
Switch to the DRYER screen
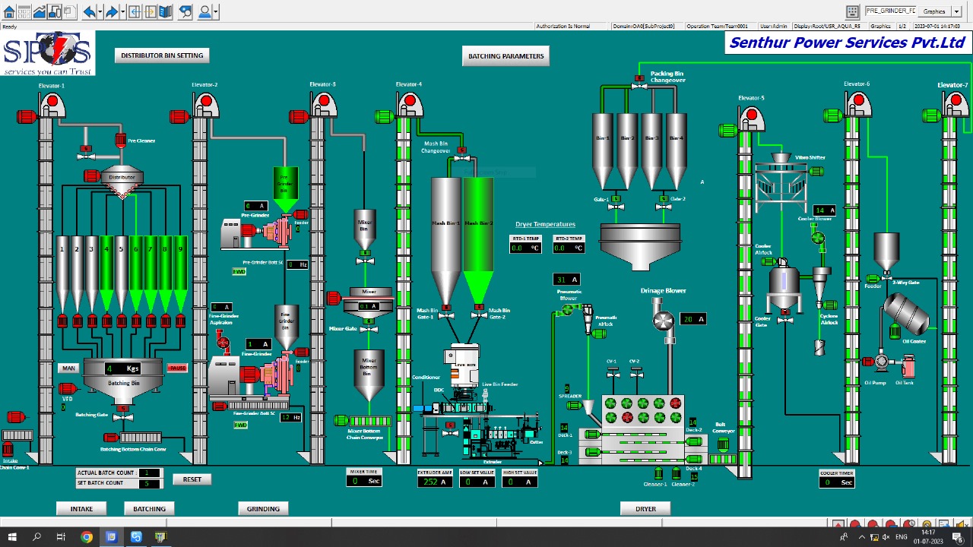(x=645, y=509)
